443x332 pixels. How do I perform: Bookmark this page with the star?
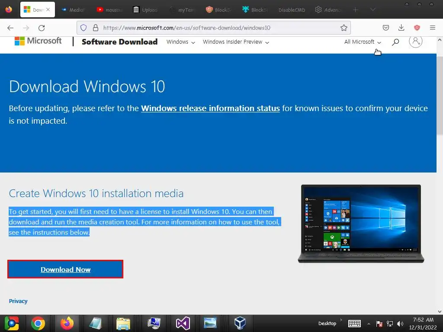coord(343,28)
